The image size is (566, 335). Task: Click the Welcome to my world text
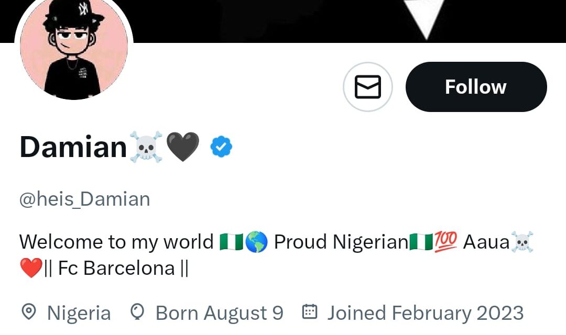pyautogui.click(x=116, y=242)
